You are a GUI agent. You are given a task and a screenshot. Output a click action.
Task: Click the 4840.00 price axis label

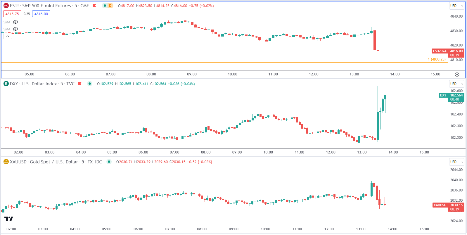pos(456,16)
